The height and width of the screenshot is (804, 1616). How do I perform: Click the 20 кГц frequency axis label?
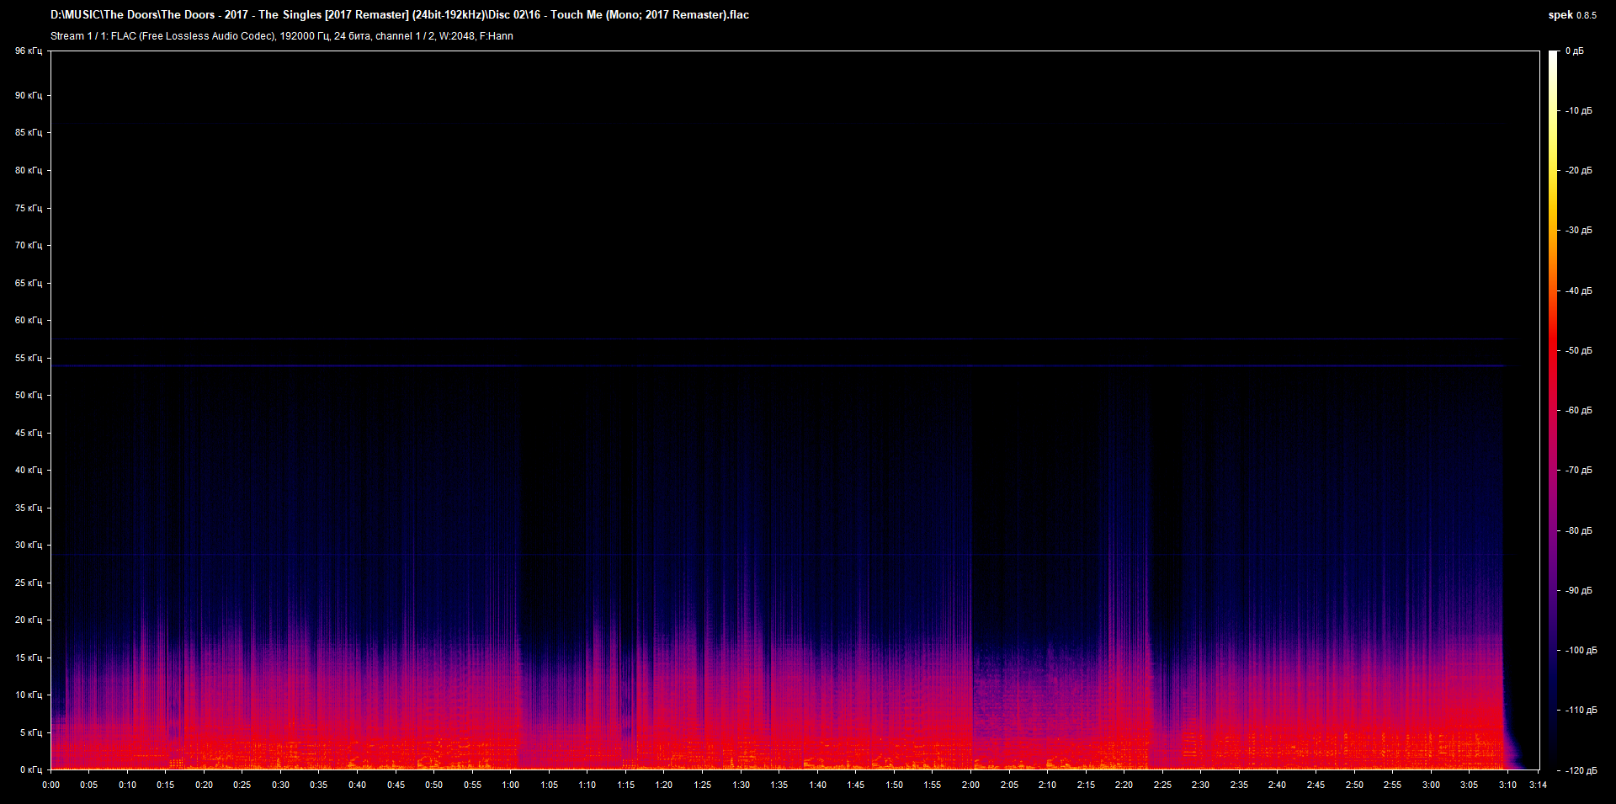point(28,620)
